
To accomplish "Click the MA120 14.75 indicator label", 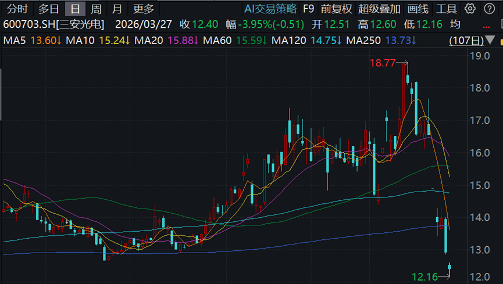I will (x=306, y=41).
